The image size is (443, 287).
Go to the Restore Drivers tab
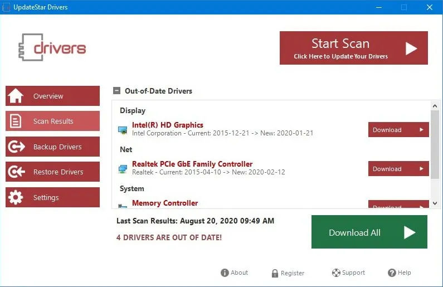(x=52, y=172)
